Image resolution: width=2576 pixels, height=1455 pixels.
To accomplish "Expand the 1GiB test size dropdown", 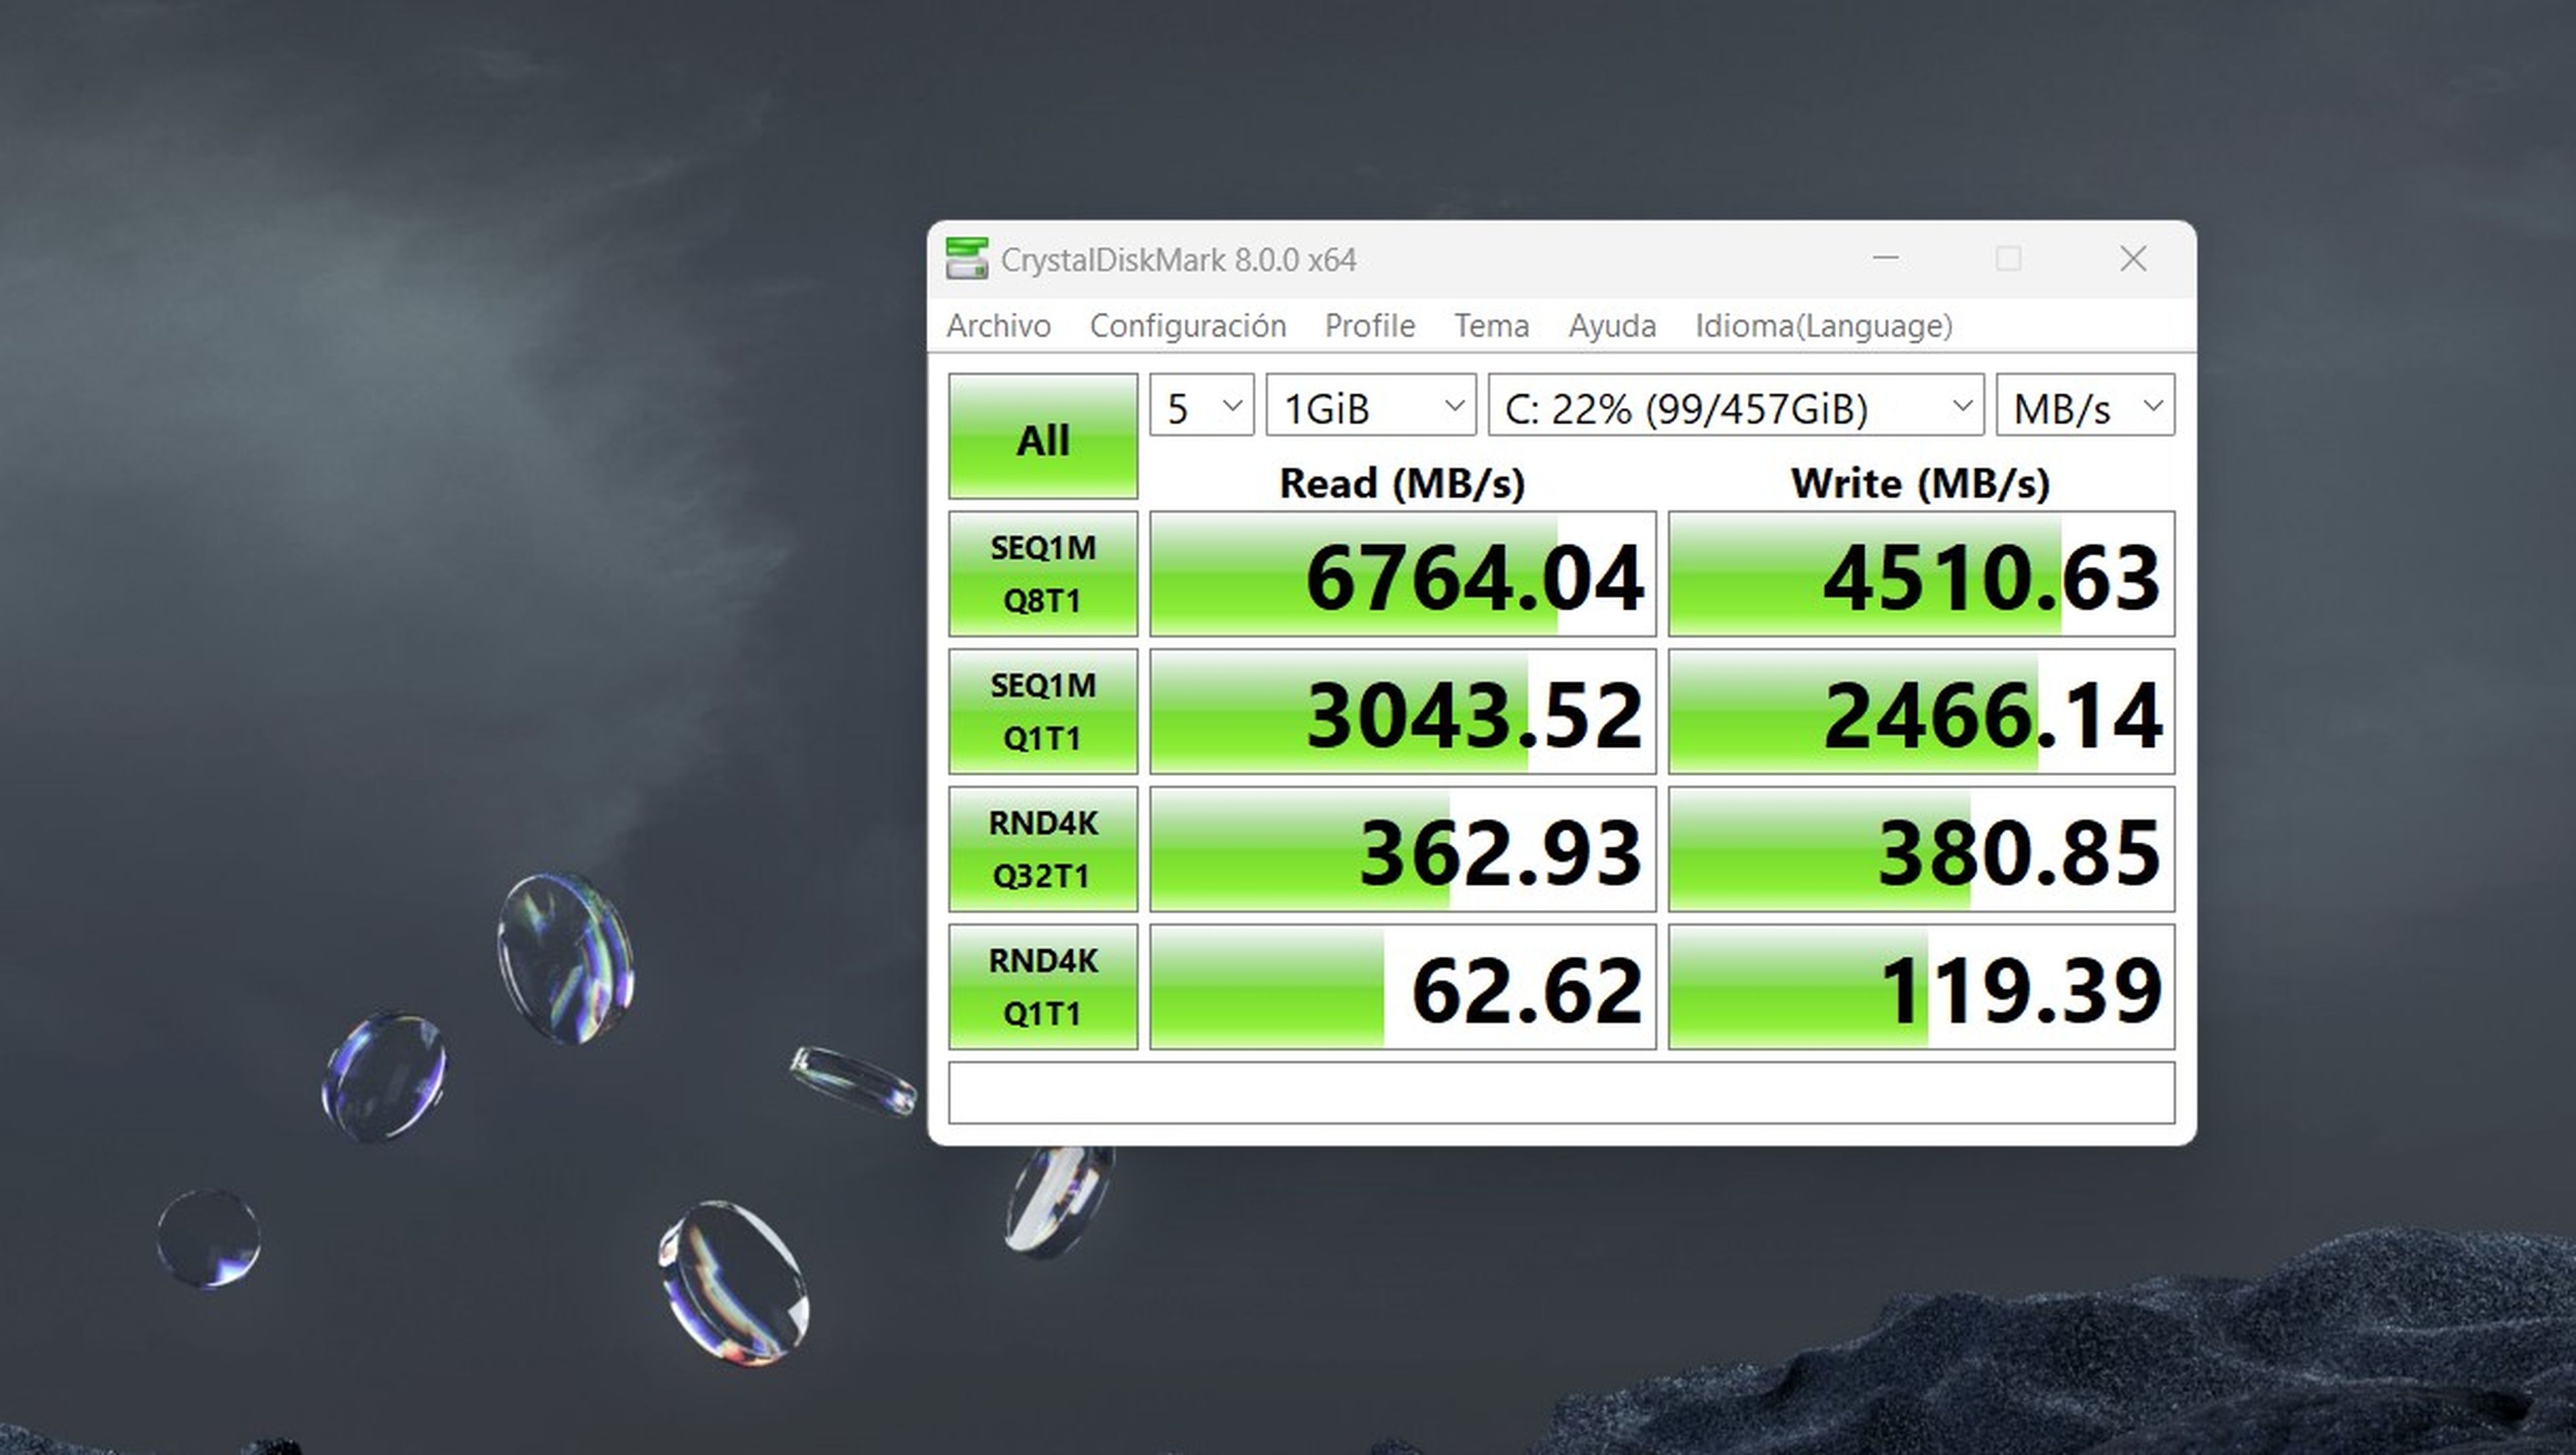I will (x=1370, y=405).
